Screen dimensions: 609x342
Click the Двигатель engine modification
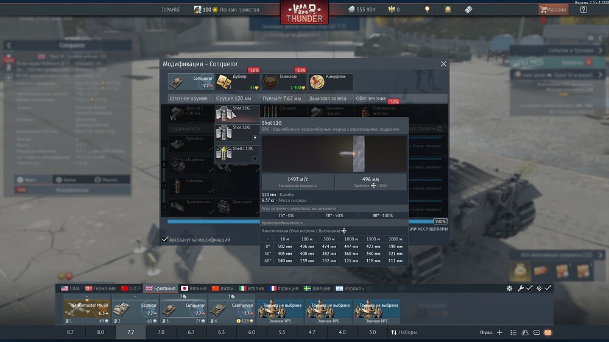click(x=238, y=207)
